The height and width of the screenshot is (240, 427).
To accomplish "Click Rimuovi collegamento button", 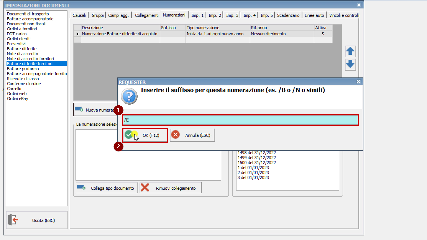I will [170, 188].
